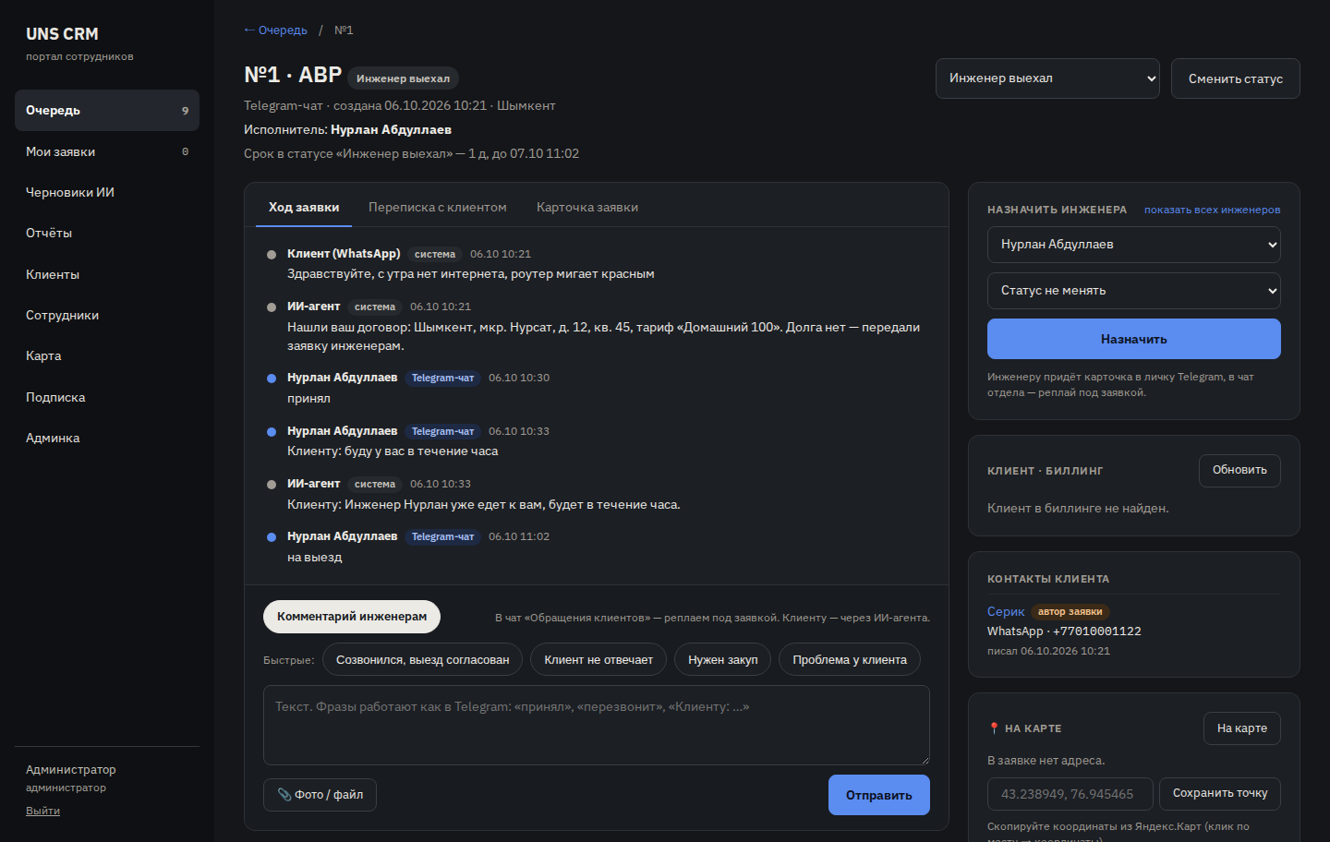This screenshot has height=842, width=1330.
Task: Open Карта in the sidebar menu
Action: coord(107,355)
